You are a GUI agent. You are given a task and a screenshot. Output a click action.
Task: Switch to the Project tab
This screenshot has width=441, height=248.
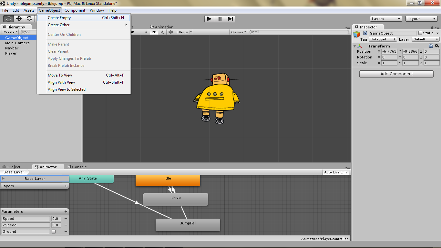12,167
